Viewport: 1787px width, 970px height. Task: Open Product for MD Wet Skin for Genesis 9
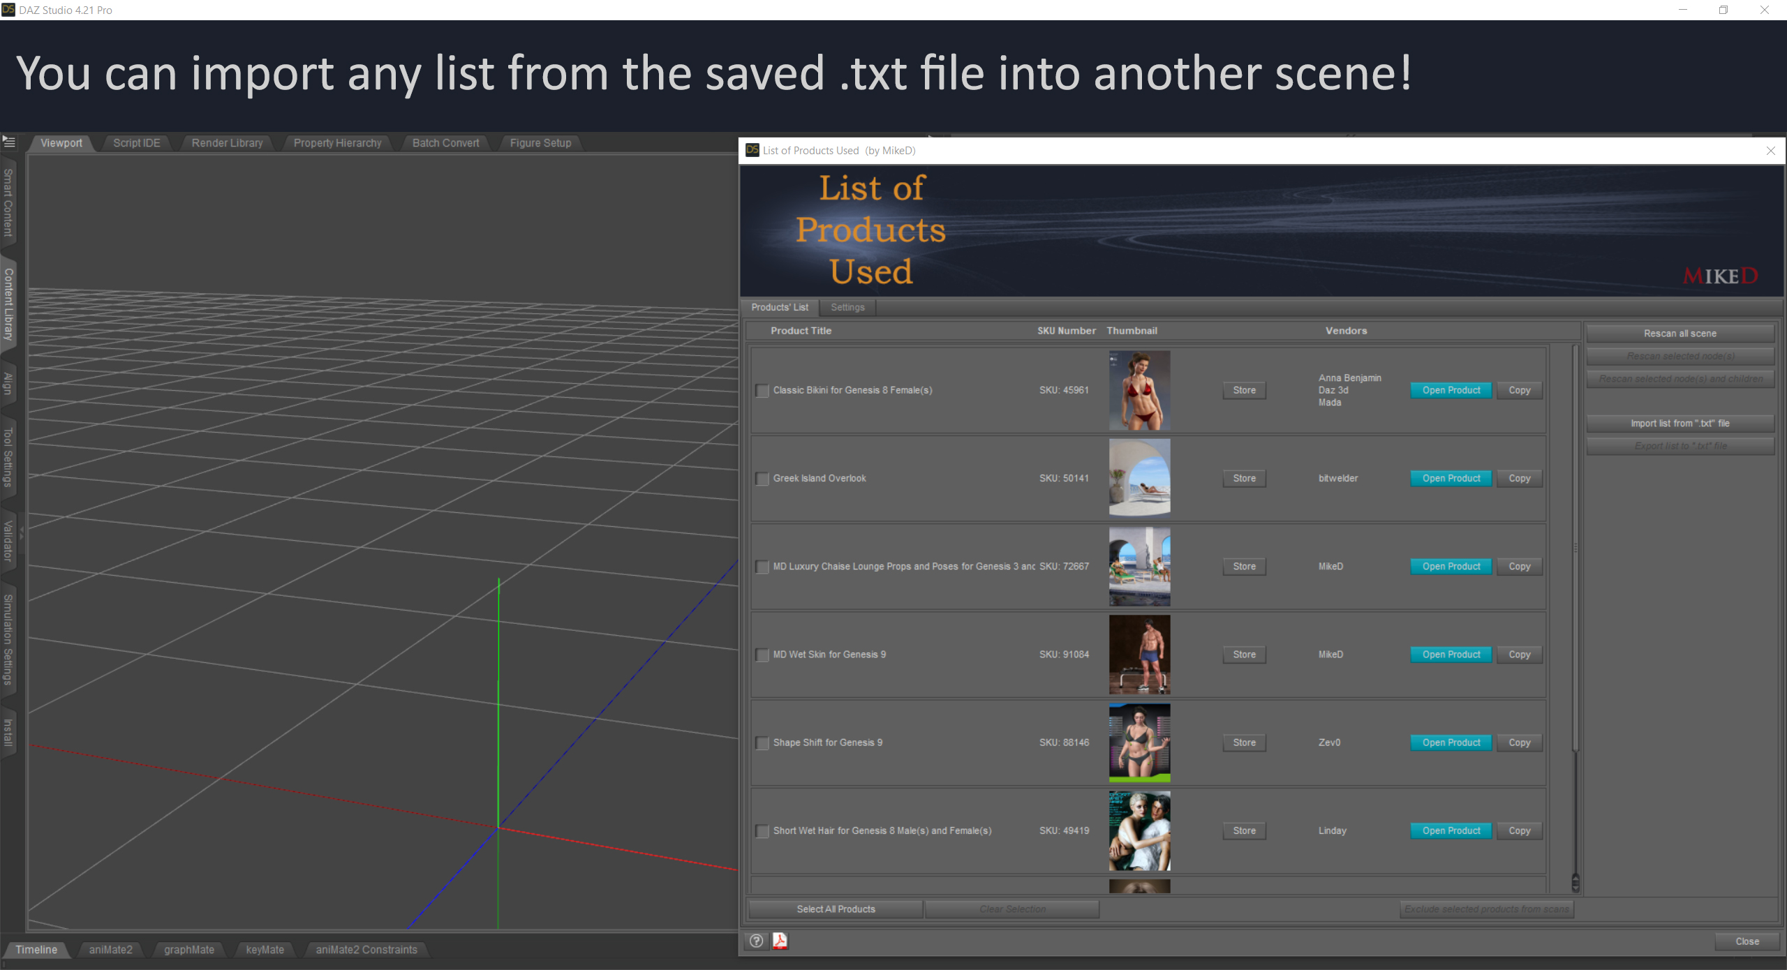click(1451, 655)
